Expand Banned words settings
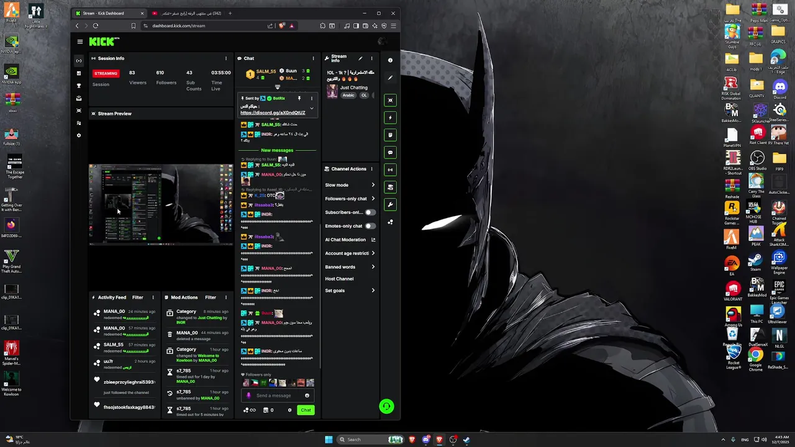The height and width of the screenshot is (447, 795). (x=350, y=267)
